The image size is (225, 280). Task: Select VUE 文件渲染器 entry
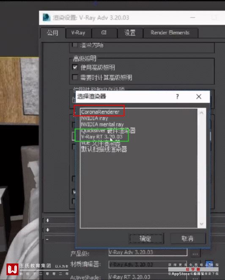(x=101, y=143)
